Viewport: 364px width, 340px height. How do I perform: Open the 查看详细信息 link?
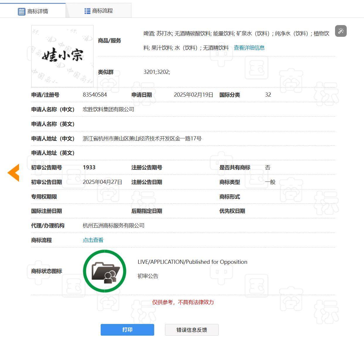point(249,48)
